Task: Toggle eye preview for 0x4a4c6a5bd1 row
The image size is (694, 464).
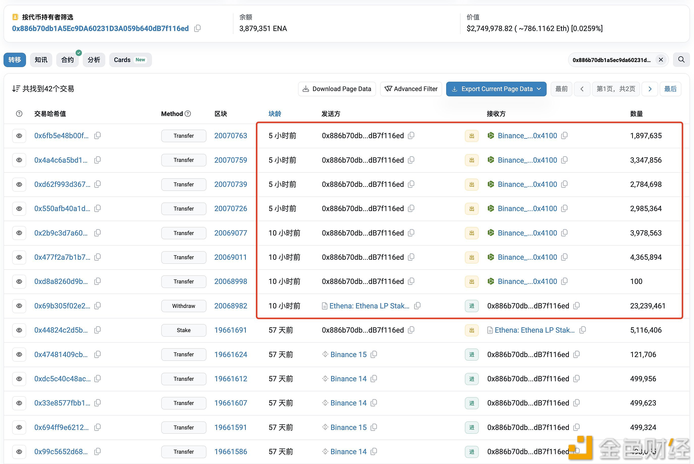Action: pos(19,160)
